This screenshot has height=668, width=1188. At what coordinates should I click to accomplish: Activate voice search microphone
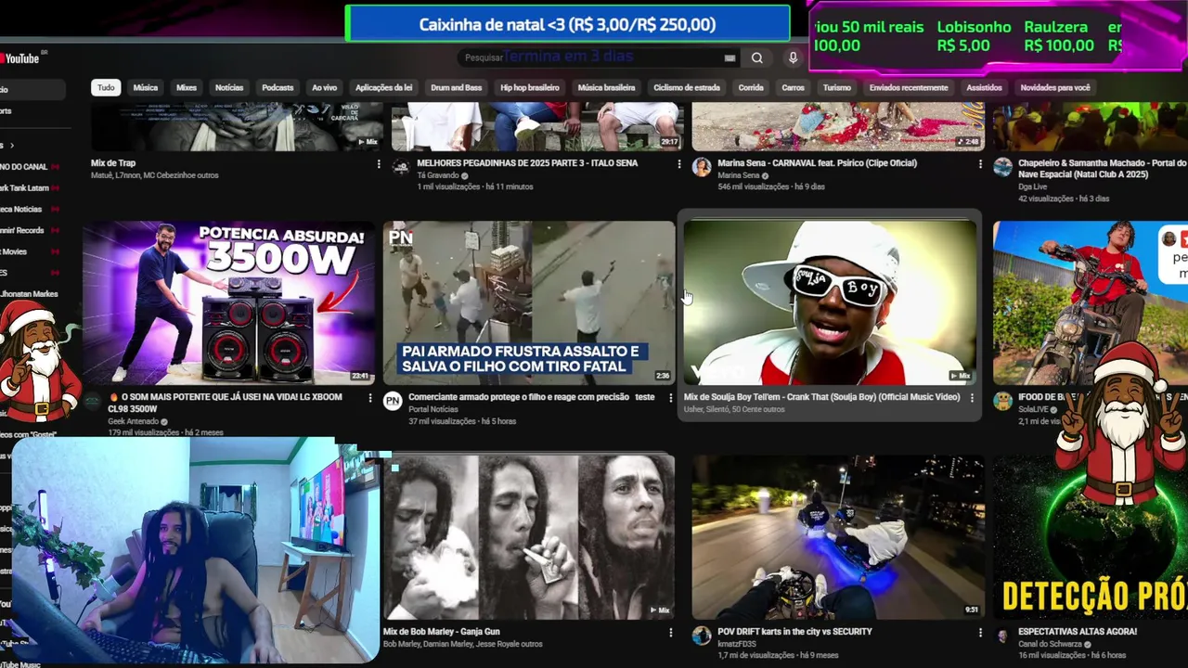(x=793, y=58)
